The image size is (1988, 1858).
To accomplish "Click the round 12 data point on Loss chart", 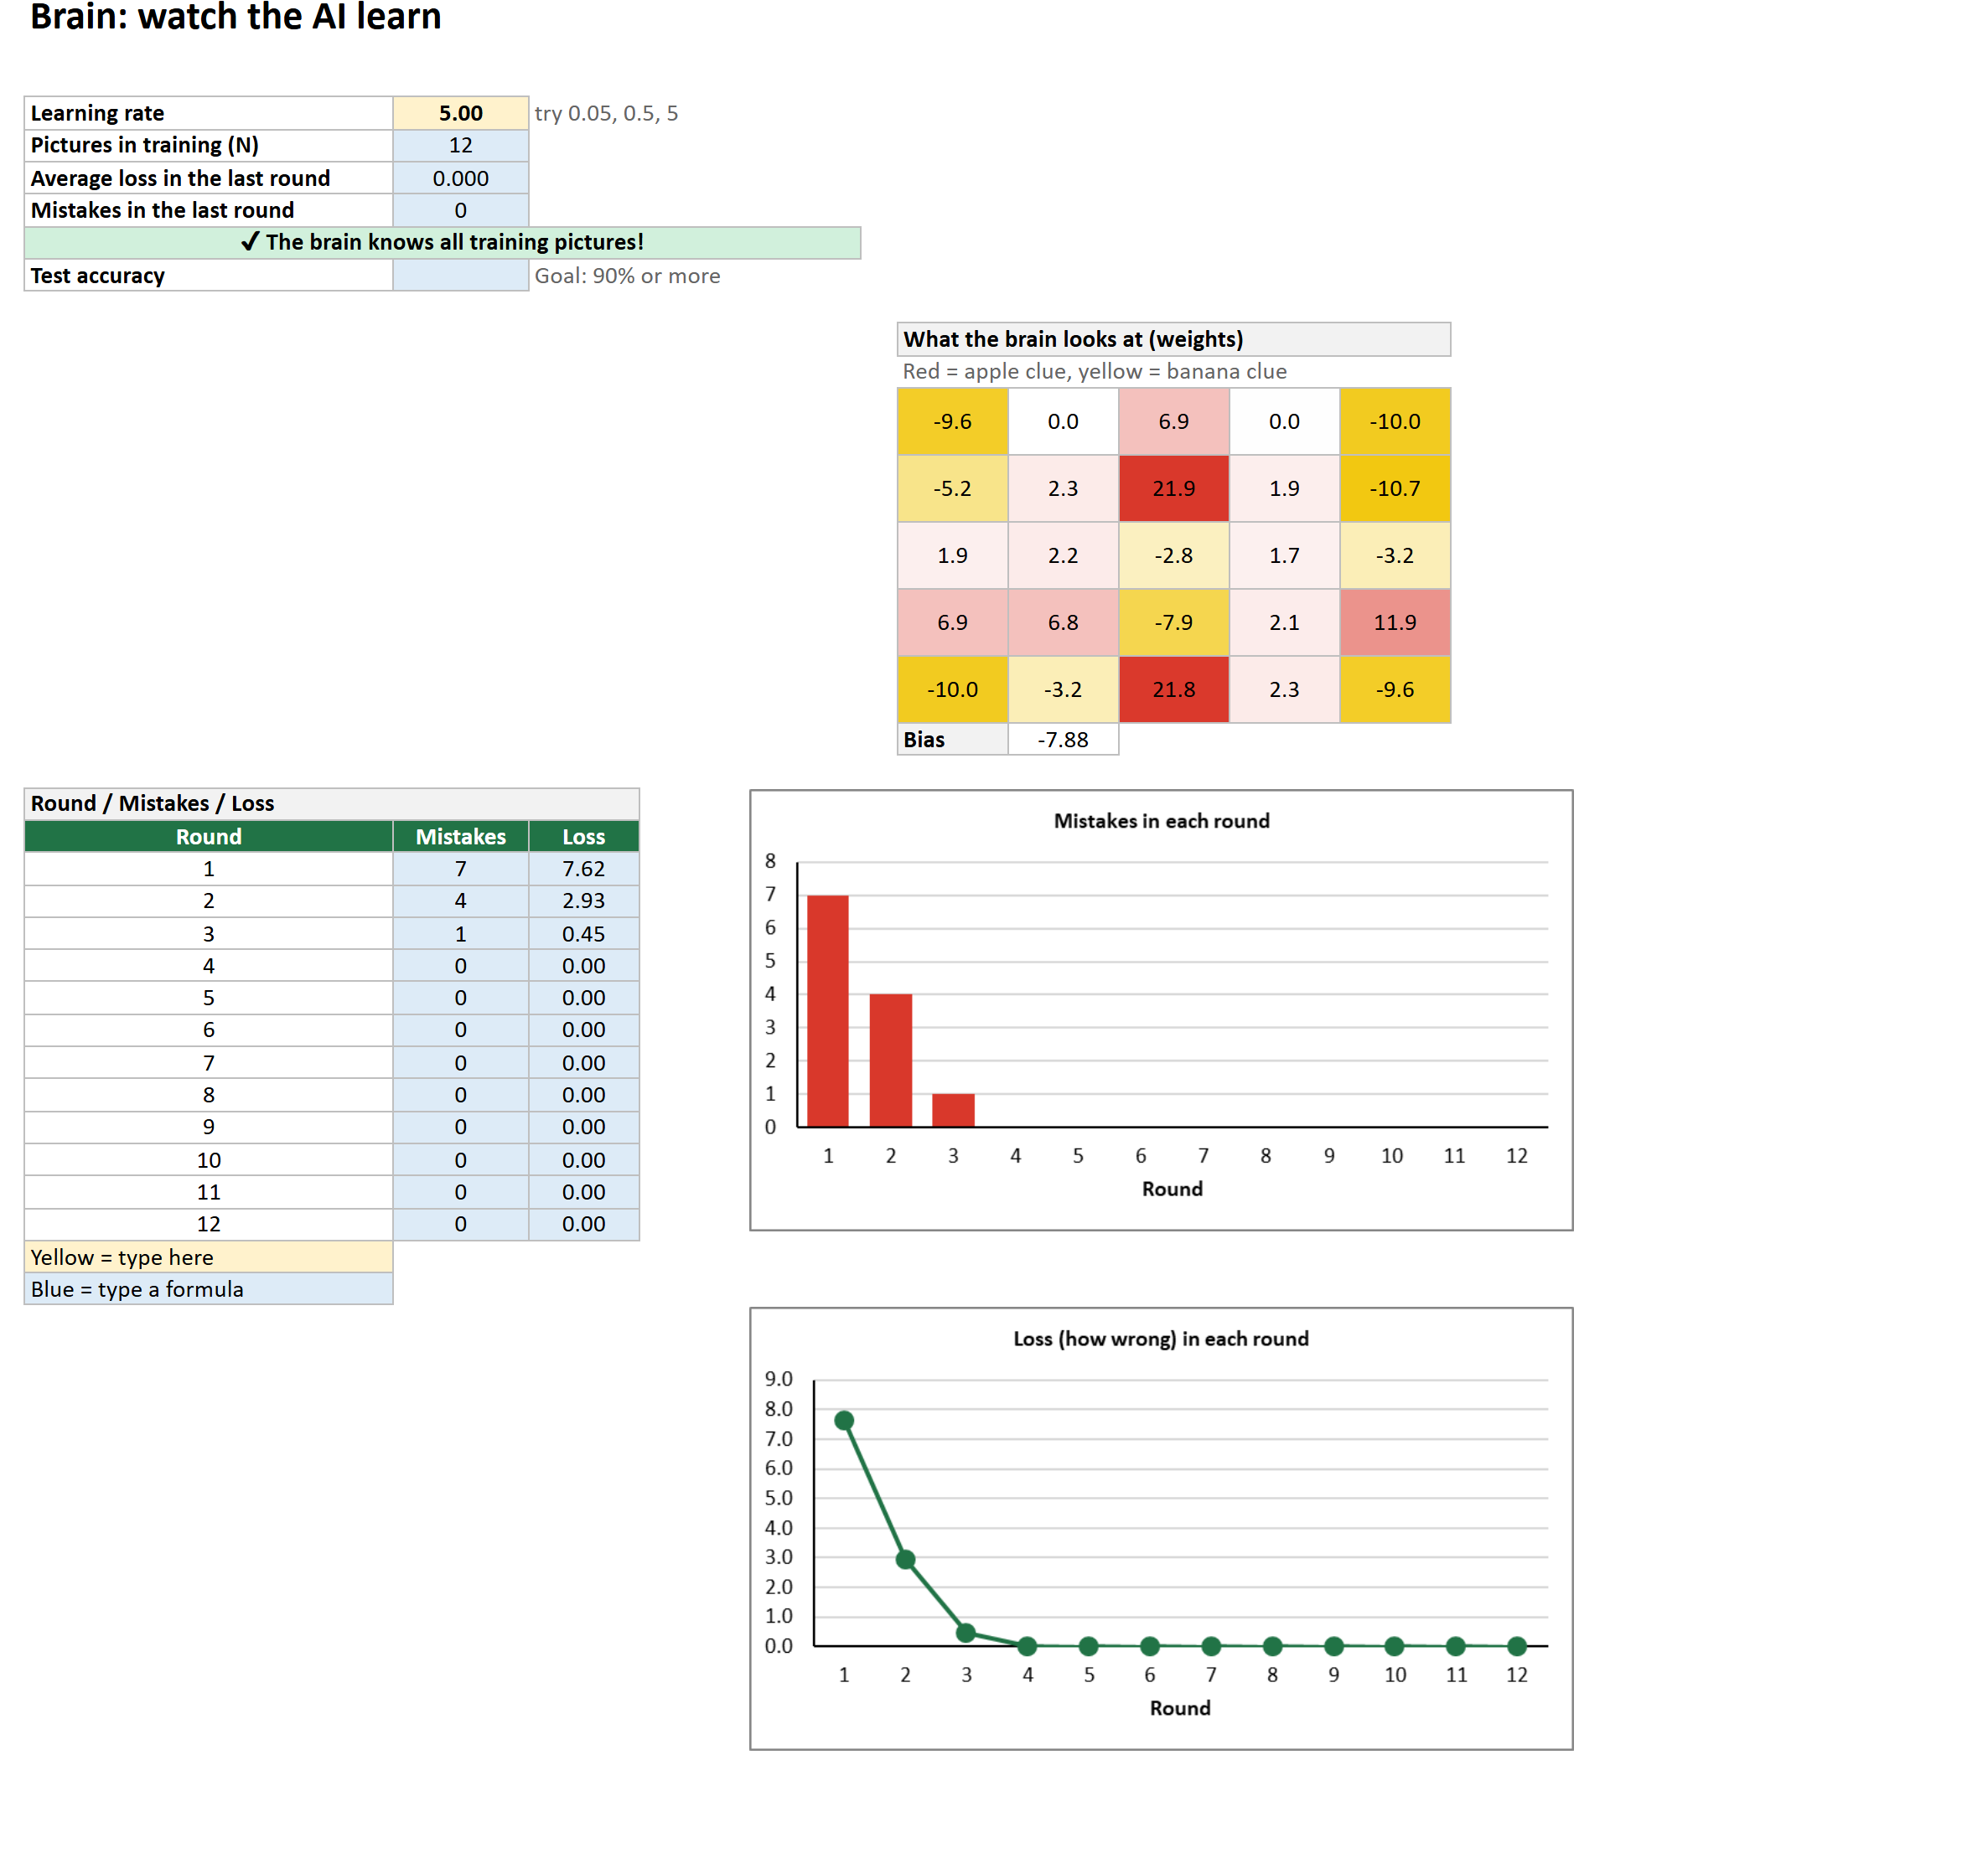I will (1516, 1646).
